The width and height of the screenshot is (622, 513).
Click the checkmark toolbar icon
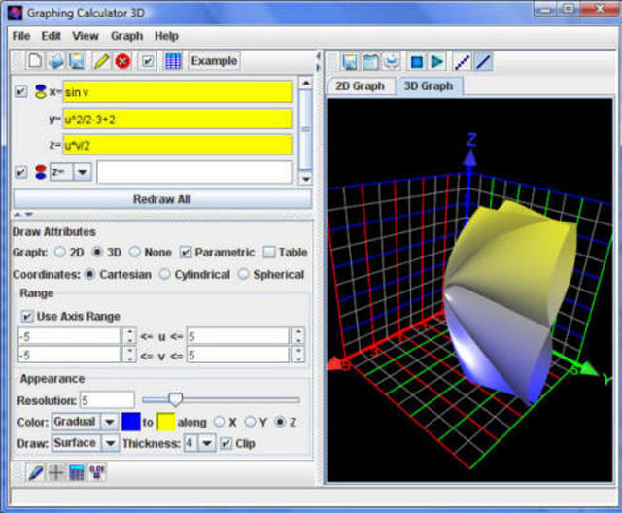point(148,61)
